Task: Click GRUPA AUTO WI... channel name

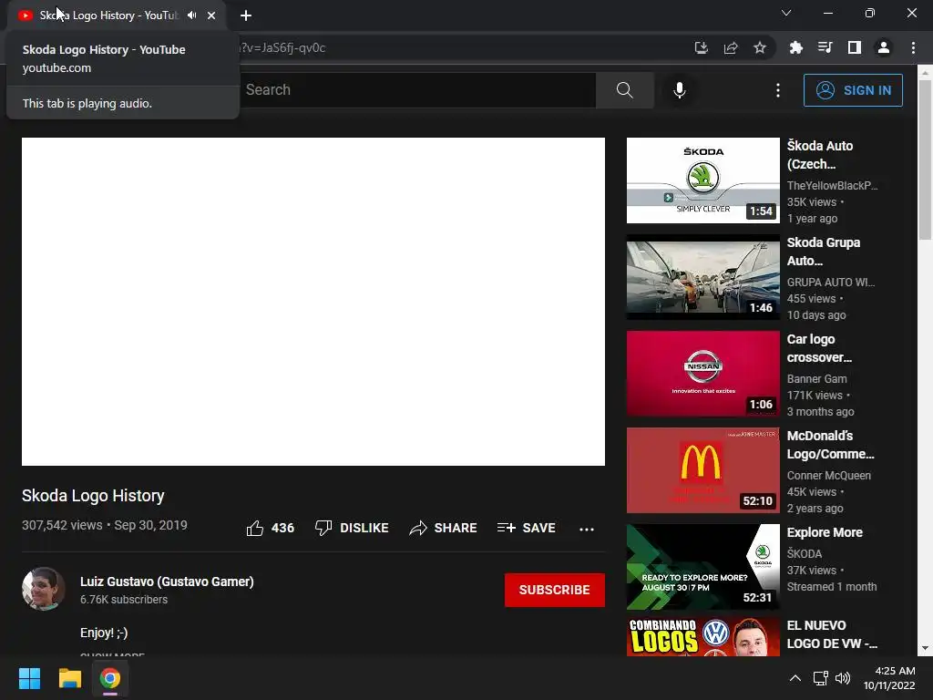Action: click(x=831, y=283)
